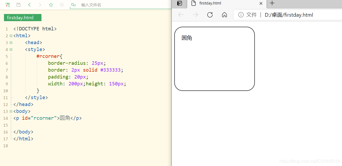Go back with the editor's left arrow

coord(29,5)
